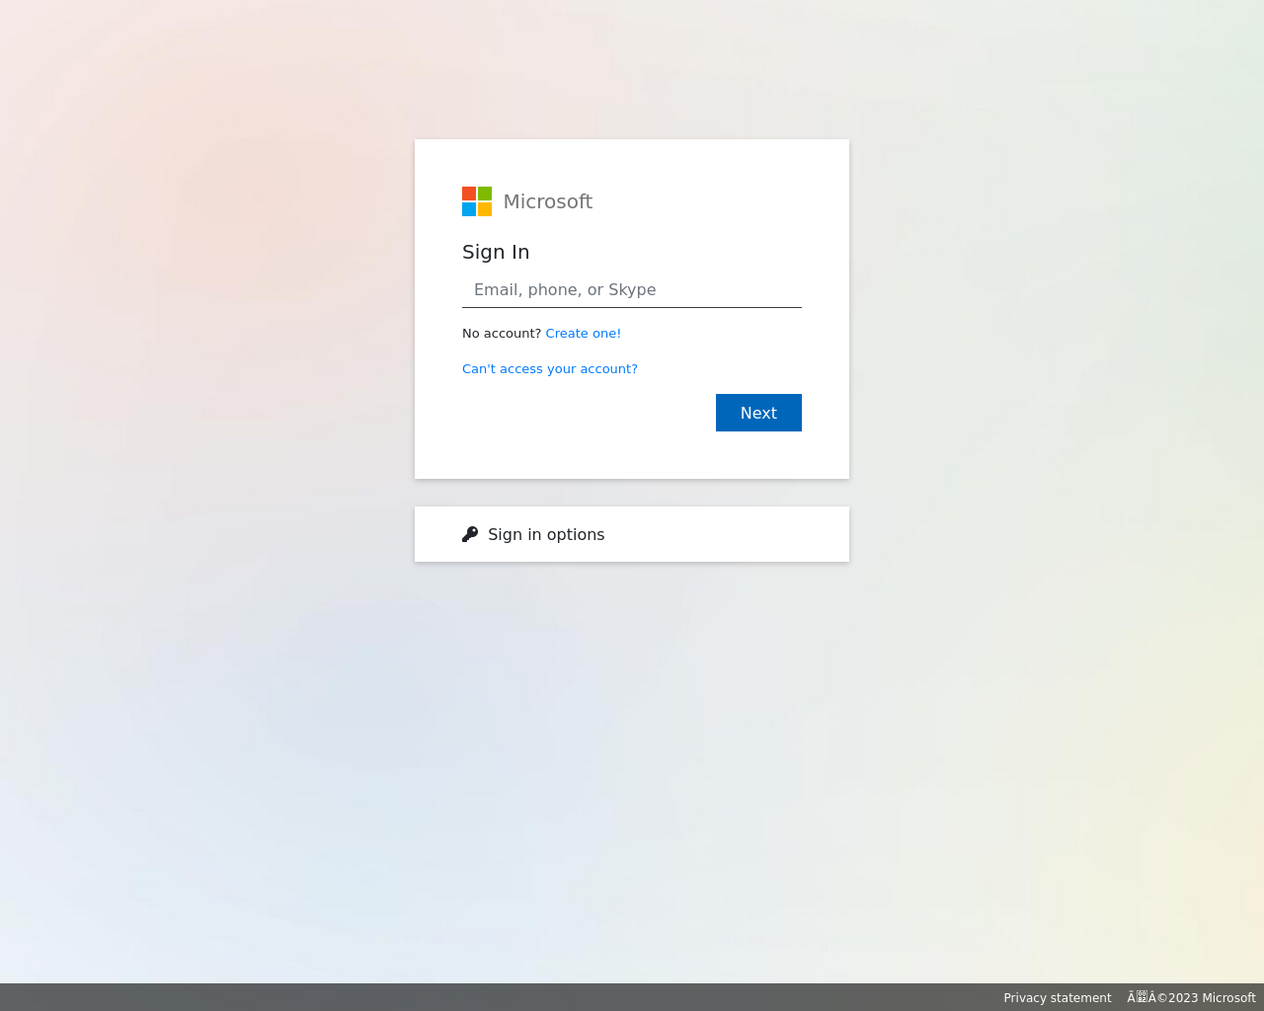Click the Microsoft wordmark text
The width and height of the screenshot is (1264, 1011).
coord(548,201)
